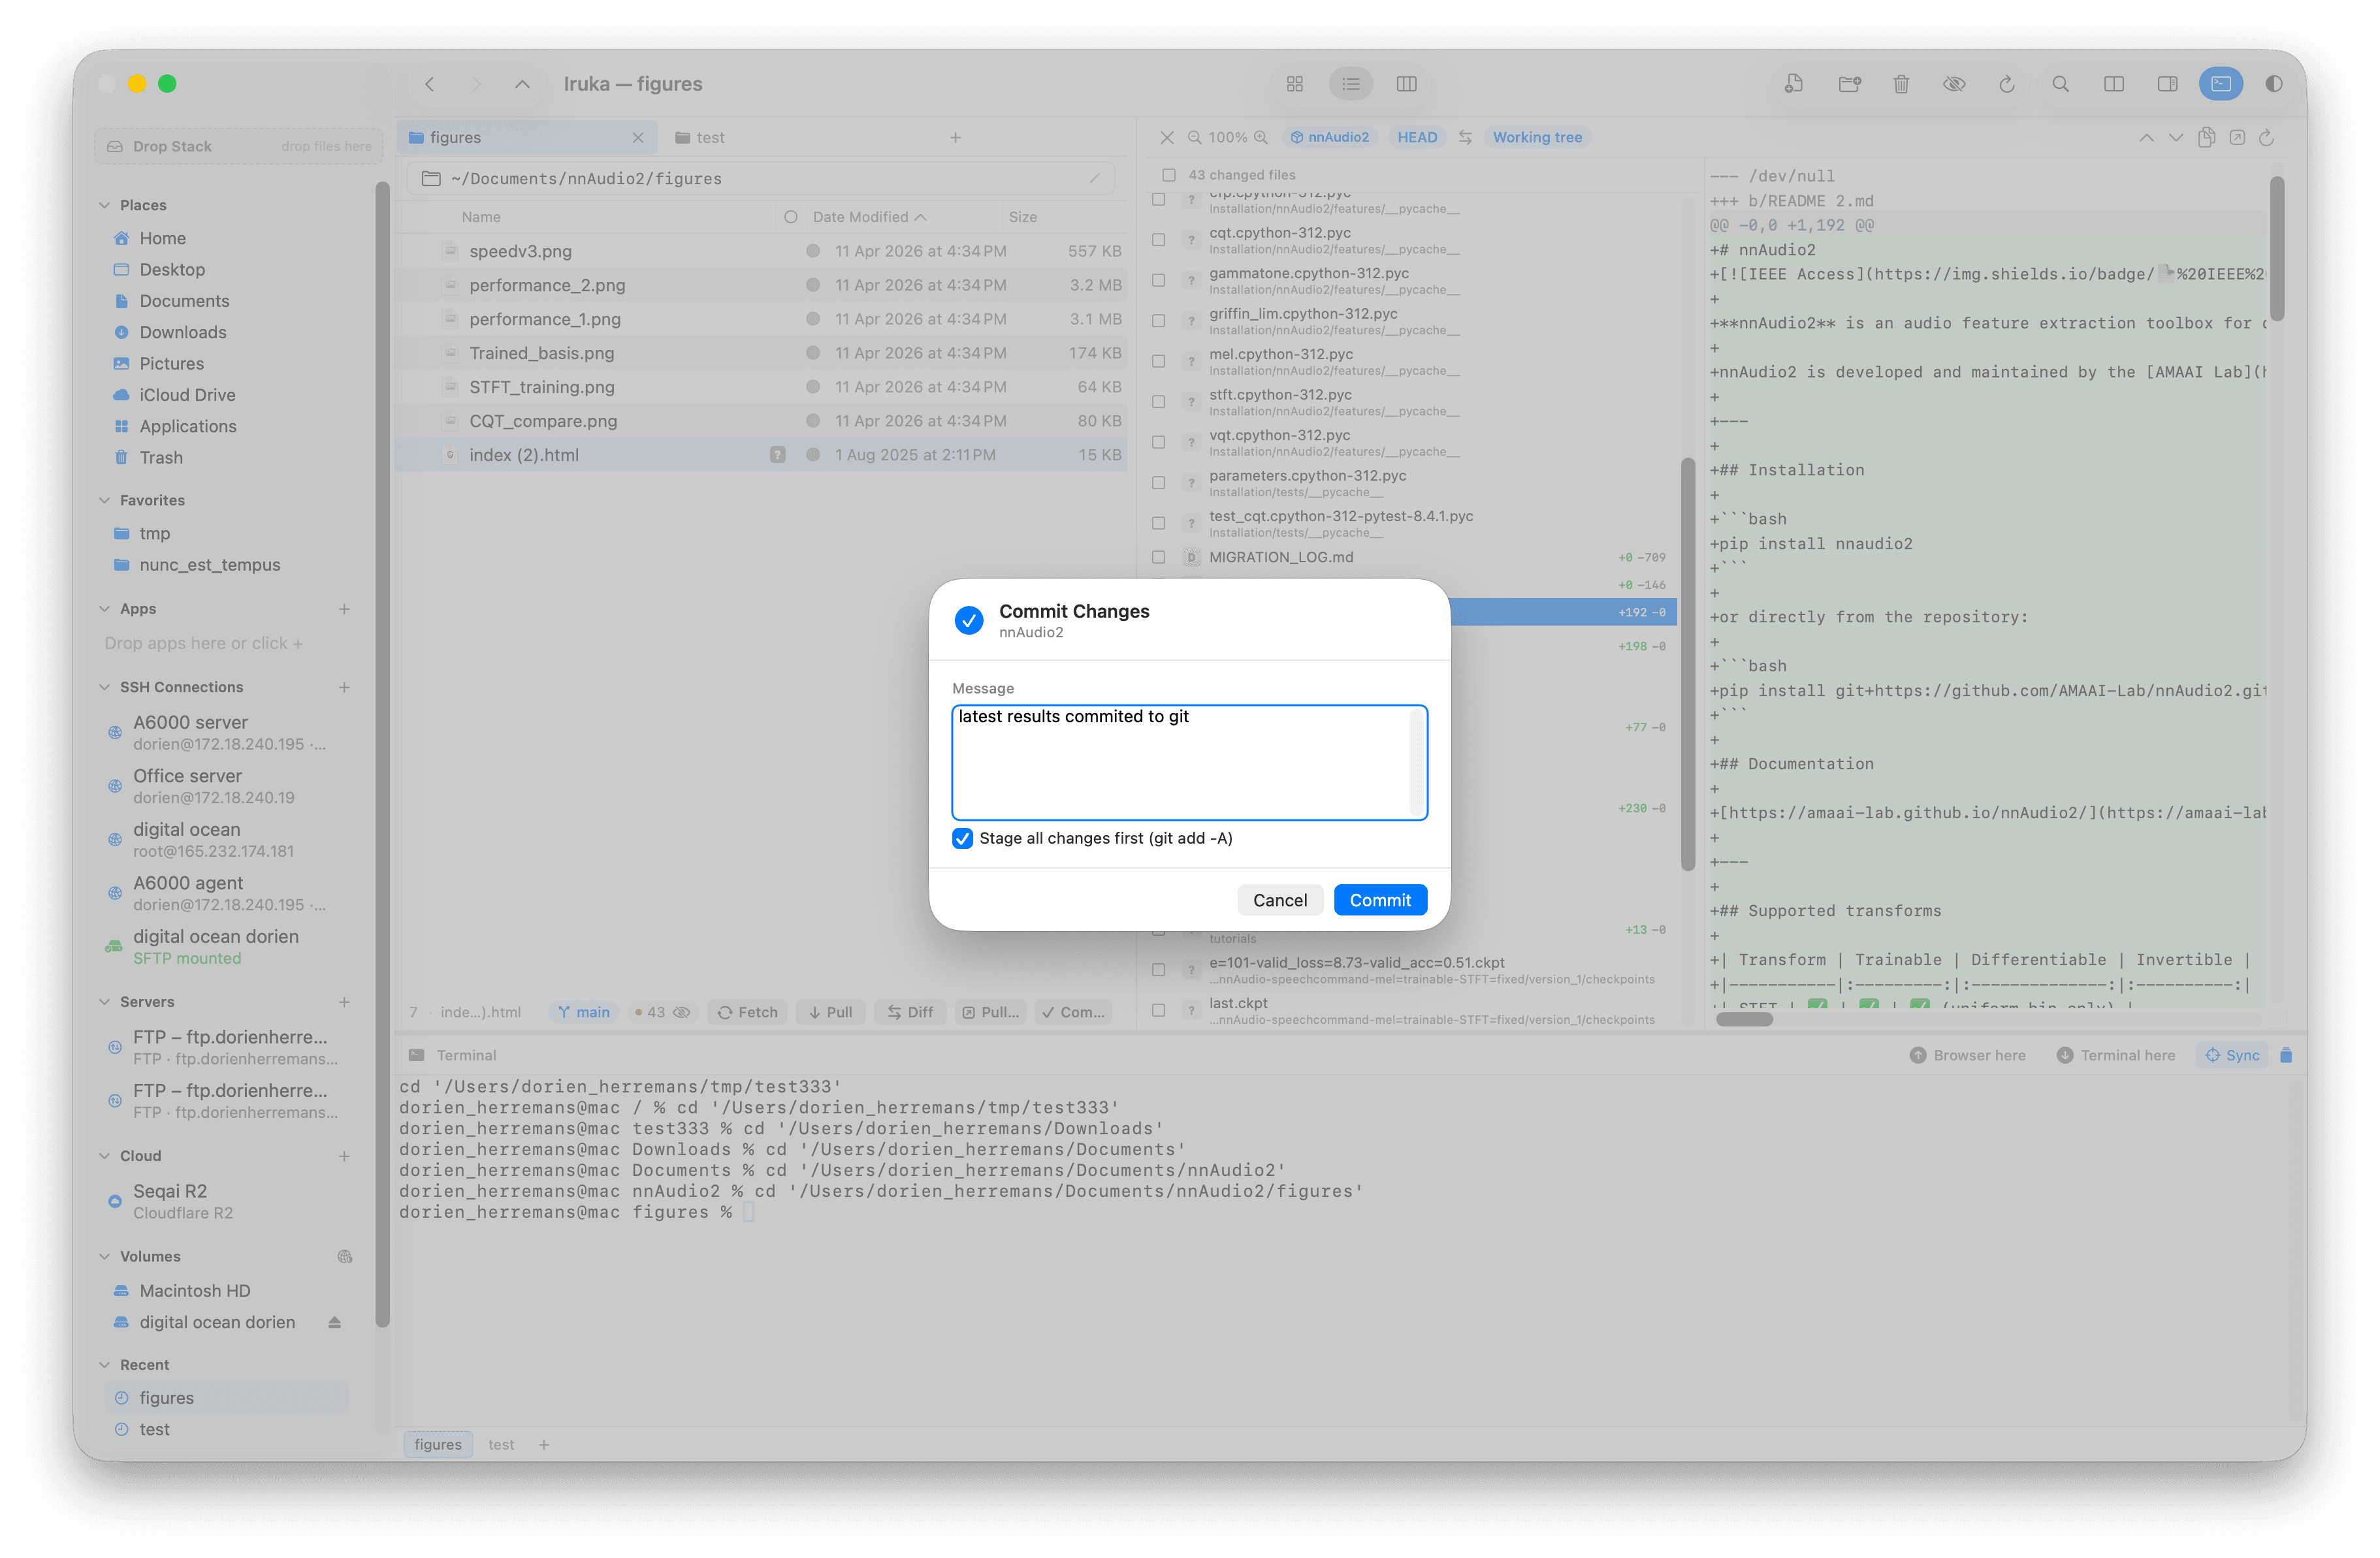
Task: Switch to icon grid view
Action: pyautogui.click(x=1294, y=84)
